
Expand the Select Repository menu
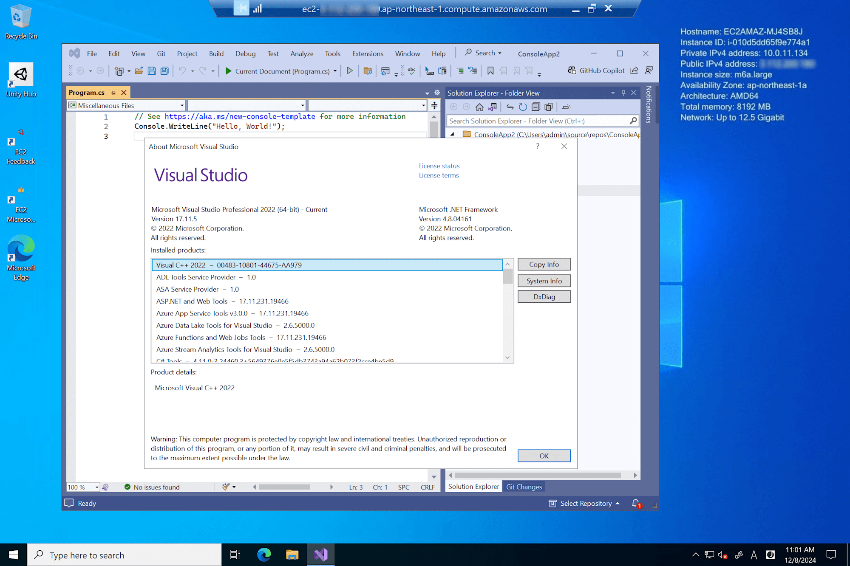coord(584,504)
